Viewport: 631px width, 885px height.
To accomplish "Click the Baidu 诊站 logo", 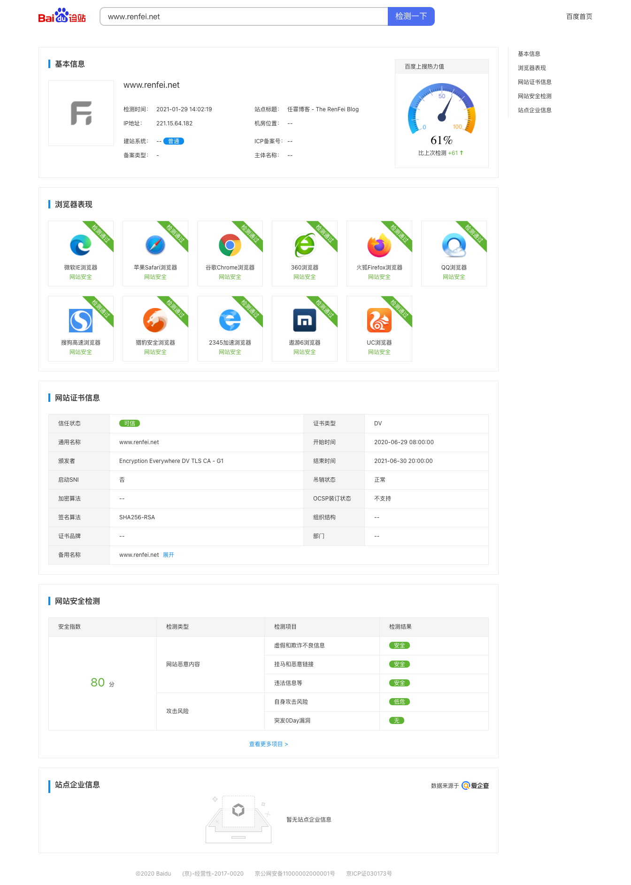I will click(x=62, y=16).
